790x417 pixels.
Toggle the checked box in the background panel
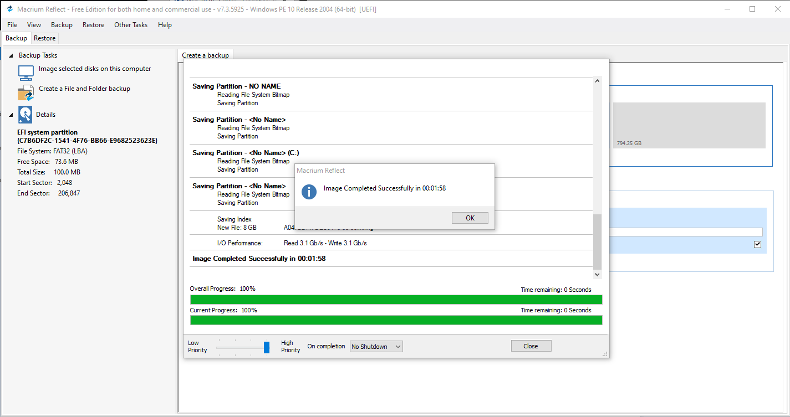click(758, 244)
